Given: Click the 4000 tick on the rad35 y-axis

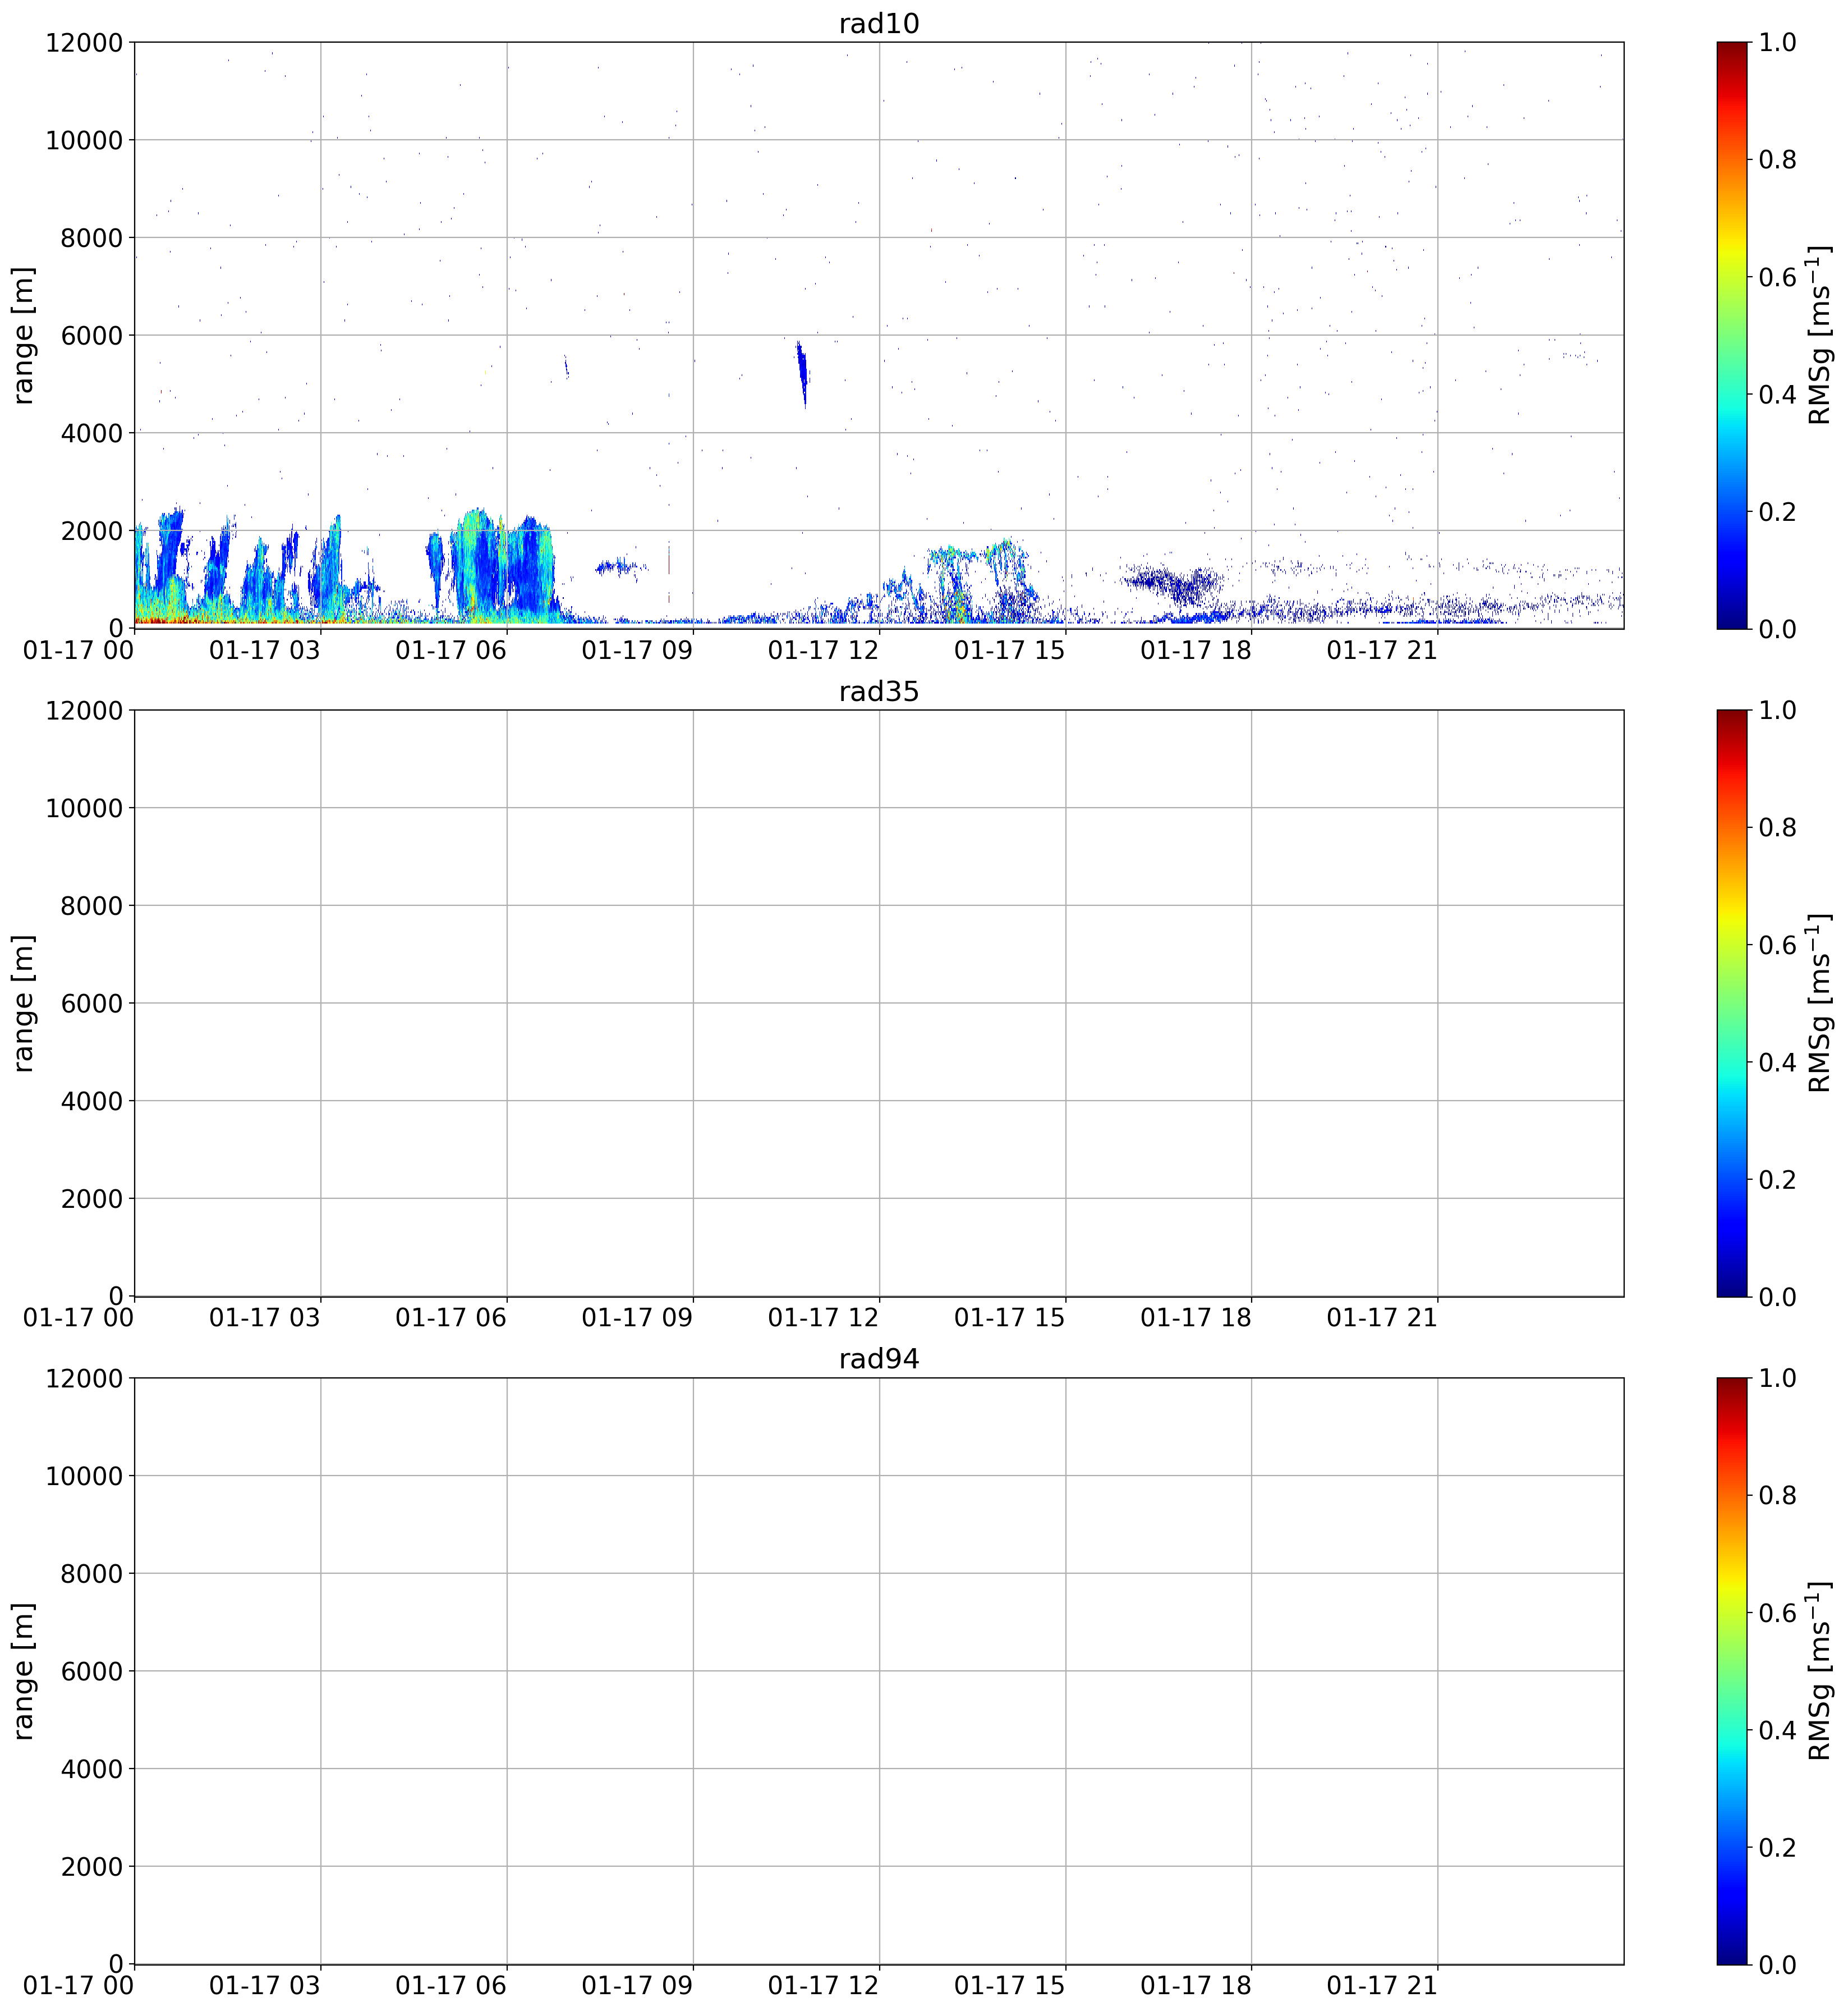Looking at the screenshot, I should point(92,1102).
